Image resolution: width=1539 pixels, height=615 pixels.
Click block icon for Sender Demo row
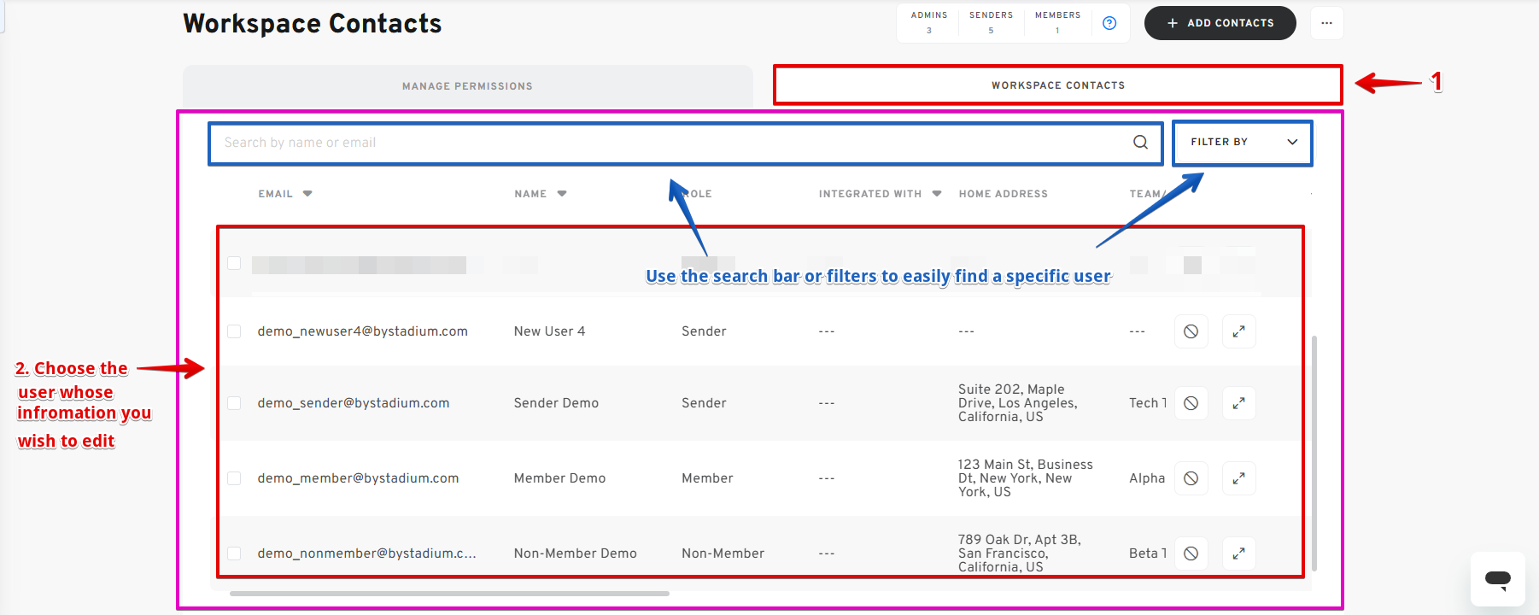[1191, 403]
